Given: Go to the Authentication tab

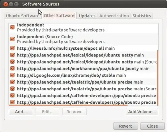Looking at the screenshot, I should click(114, 16).
